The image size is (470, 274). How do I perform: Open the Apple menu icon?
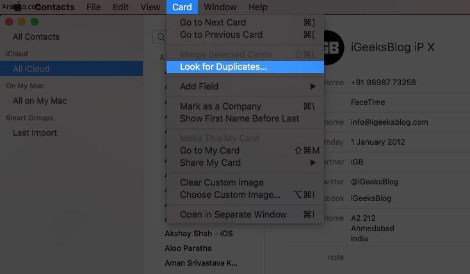point(18,6)
